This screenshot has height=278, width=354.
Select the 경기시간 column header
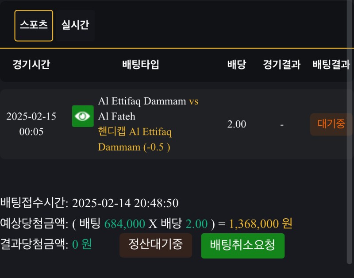pyautogui.click(x=31, y=65)
